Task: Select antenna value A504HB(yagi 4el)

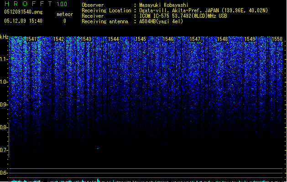Action: tap(161, 21)
